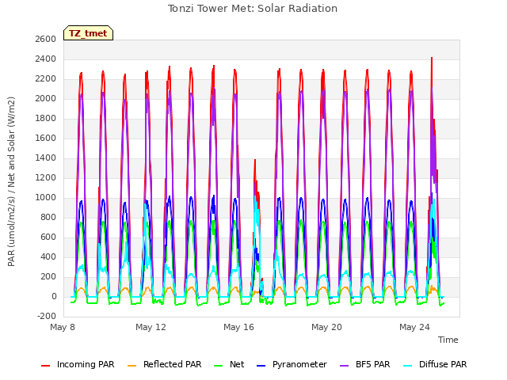
Task: Click the May 12 x-axis label
Action: (x=151, y=327)
